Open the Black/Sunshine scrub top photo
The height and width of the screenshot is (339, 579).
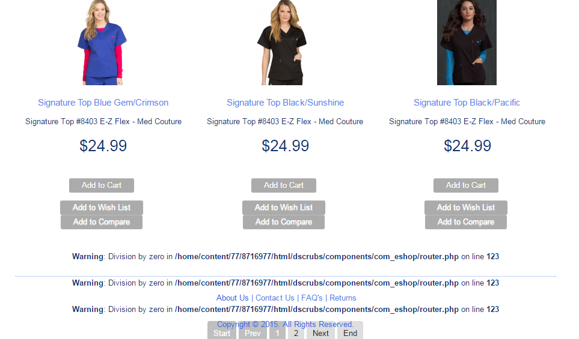point(283,43)
